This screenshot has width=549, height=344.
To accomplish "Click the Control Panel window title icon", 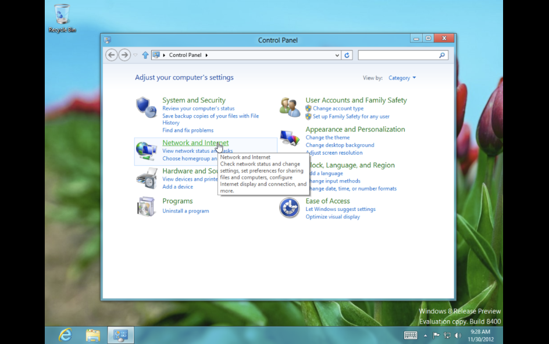I will coord(108,40).
